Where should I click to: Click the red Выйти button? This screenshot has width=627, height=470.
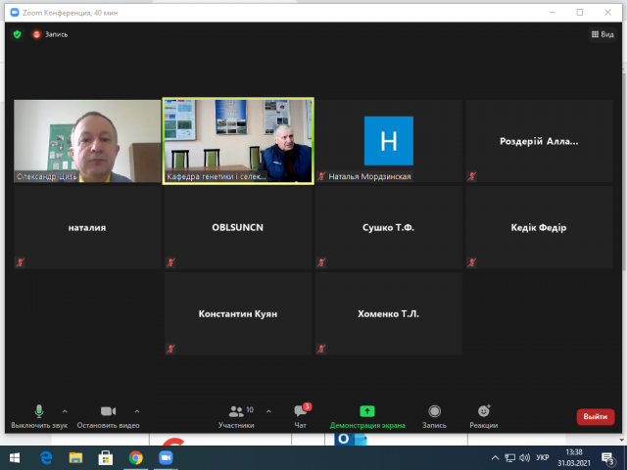click(x=595, y=416)
